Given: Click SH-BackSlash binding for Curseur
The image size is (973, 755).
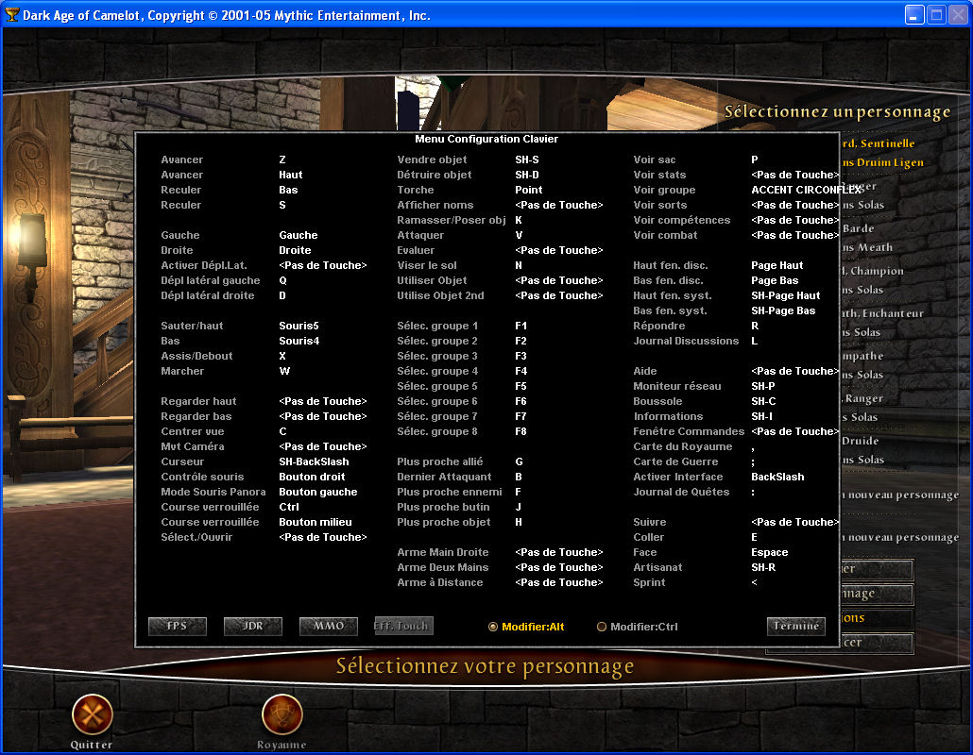Looking at the screenshot, I should (314, 461).
